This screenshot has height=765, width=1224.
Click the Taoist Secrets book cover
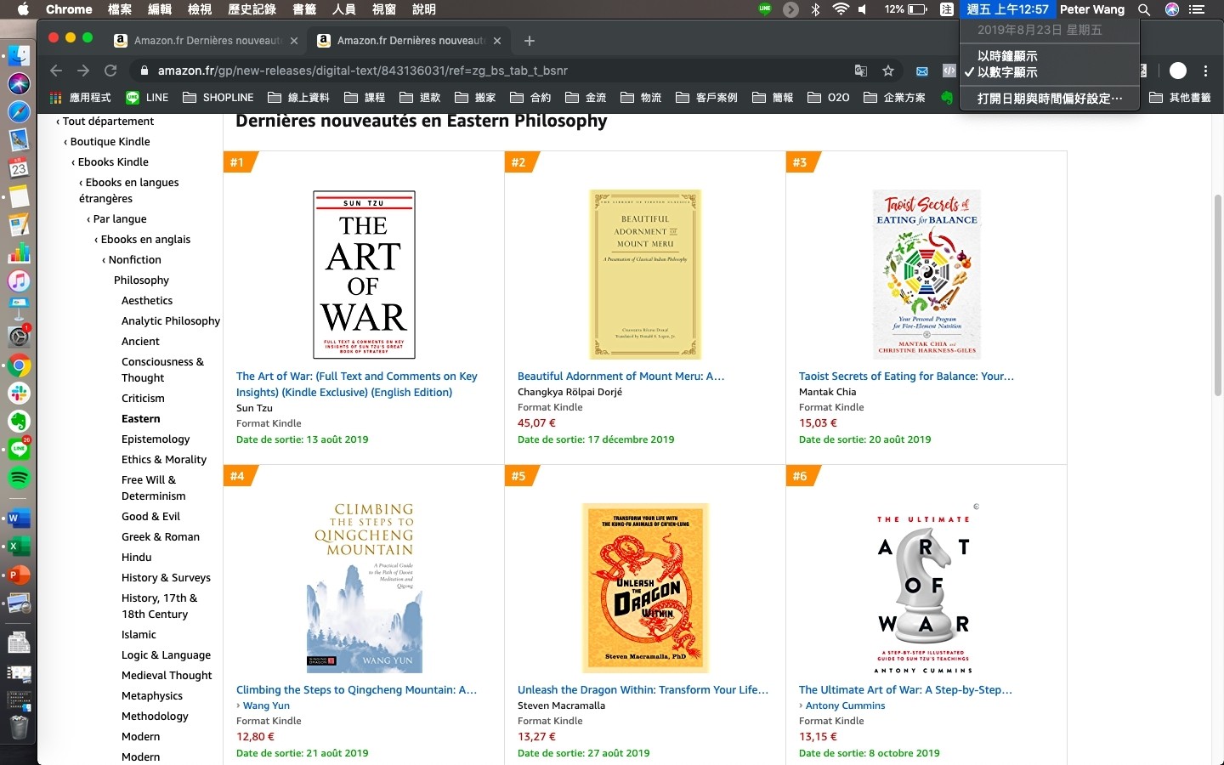click(x=926, y=274)
